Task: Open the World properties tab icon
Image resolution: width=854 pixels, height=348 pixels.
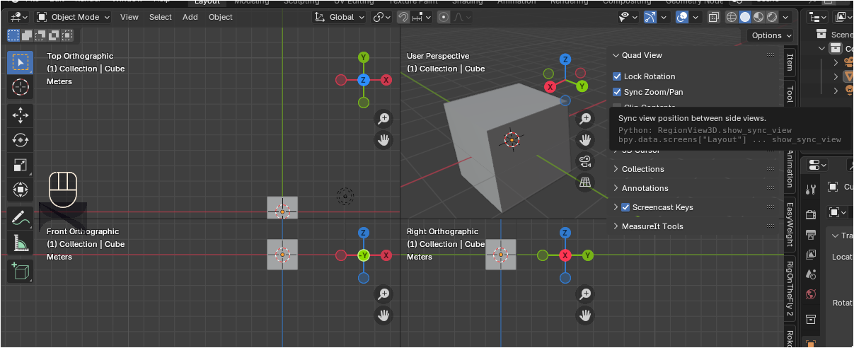Action: click(812, 294)
